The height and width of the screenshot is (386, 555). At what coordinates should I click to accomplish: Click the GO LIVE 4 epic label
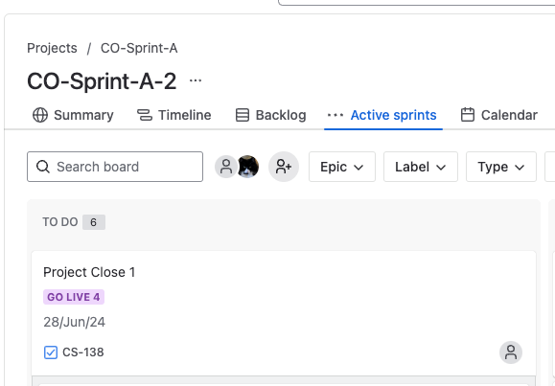74,297
